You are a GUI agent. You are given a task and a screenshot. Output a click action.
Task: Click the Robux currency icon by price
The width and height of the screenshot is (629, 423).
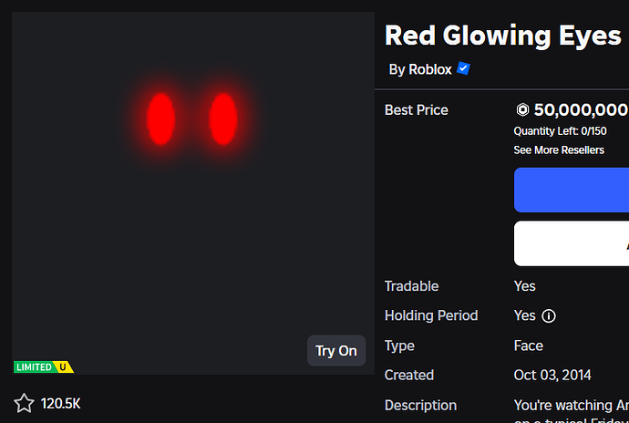pyautogui.click(x=522, y=110)
